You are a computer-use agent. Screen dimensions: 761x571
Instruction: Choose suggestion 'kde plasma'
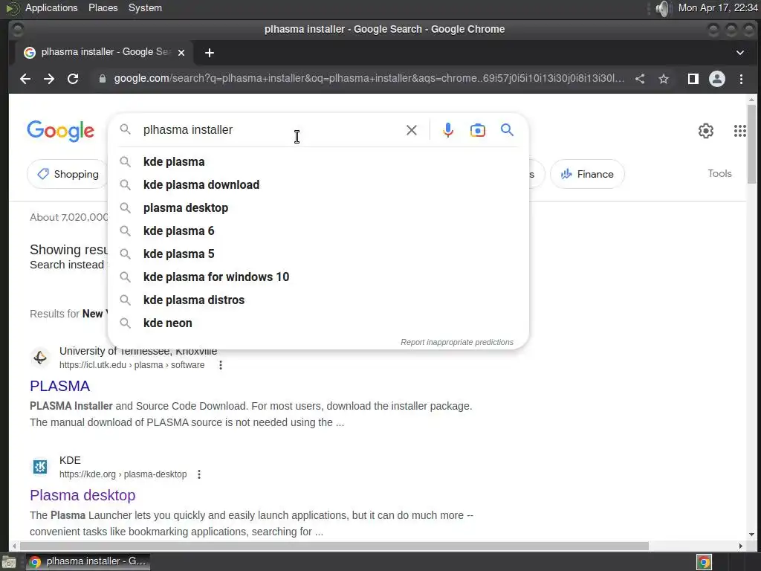pos(318,161)
